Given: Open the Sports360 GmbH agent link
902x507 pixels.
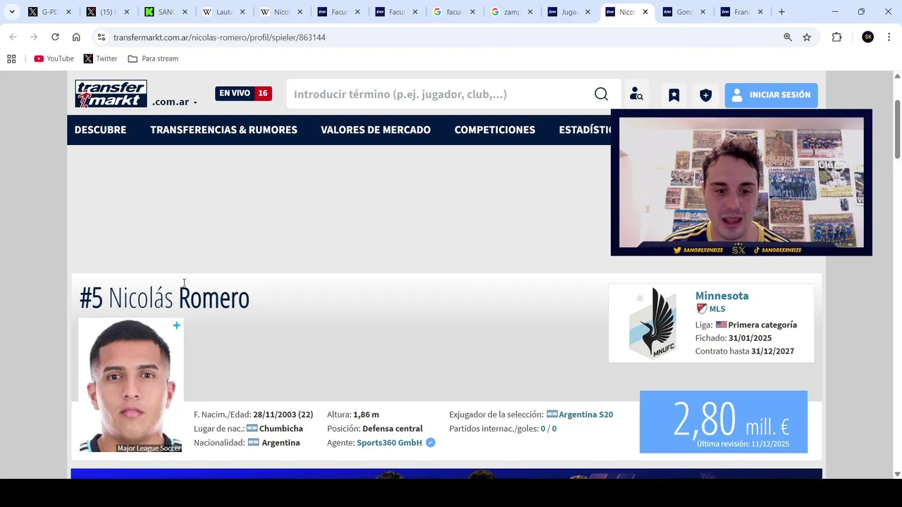Looking at the screenshot, I should tap(389, 443).
